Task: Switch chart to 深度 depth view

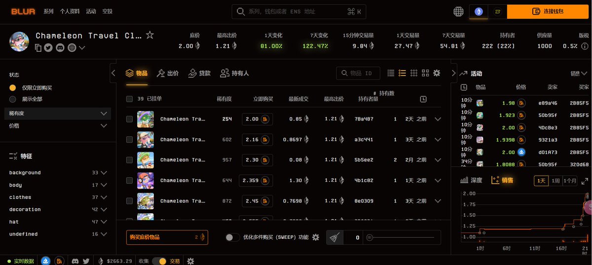Action: click(471, 181)
